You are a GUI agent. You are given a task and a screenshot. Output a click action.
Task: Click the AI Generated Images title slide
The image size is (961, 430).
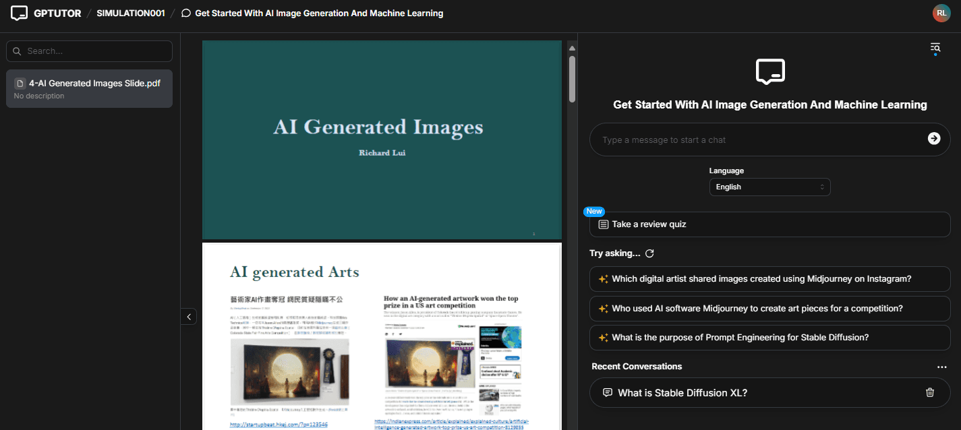click(x=382, y=140)
